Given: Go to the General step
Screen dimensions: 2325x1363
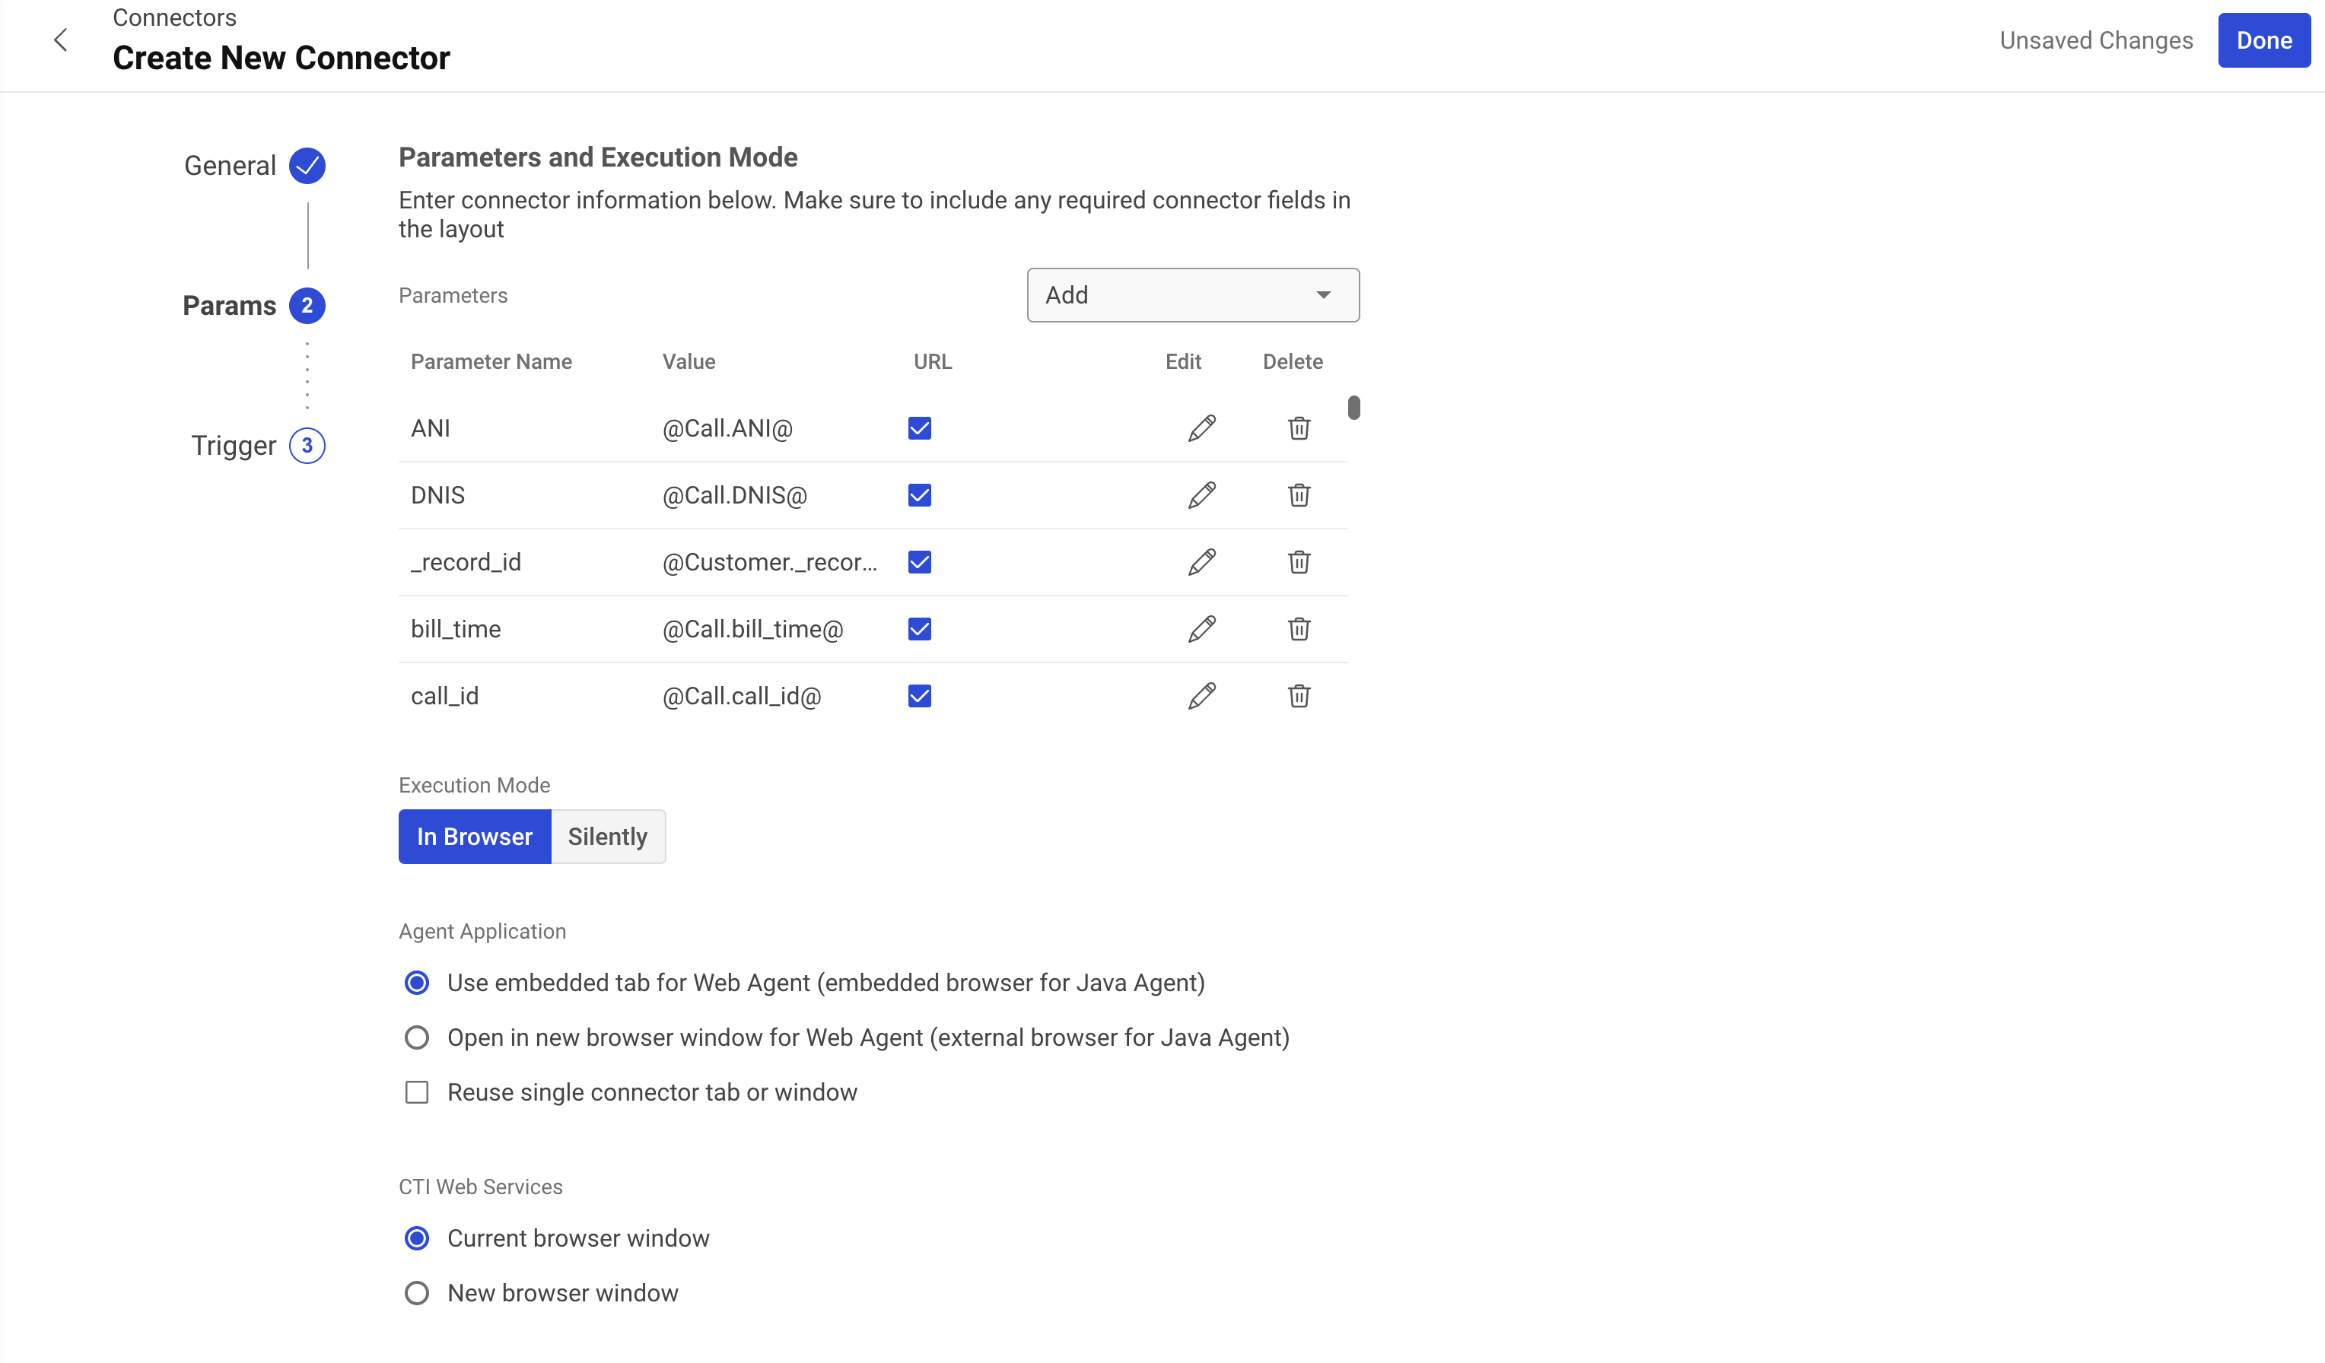Looking at the screenshot, I should 230,166.
